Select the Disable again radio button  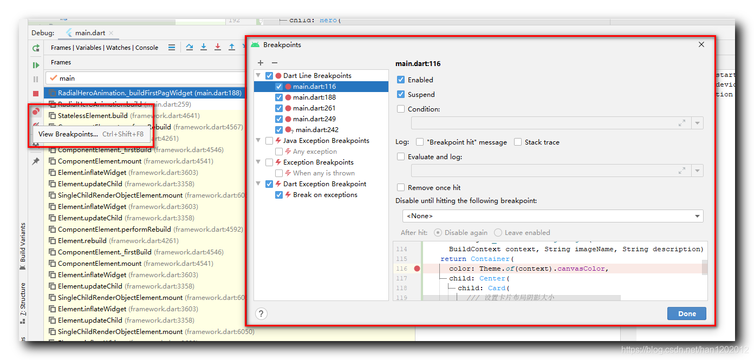438,233
